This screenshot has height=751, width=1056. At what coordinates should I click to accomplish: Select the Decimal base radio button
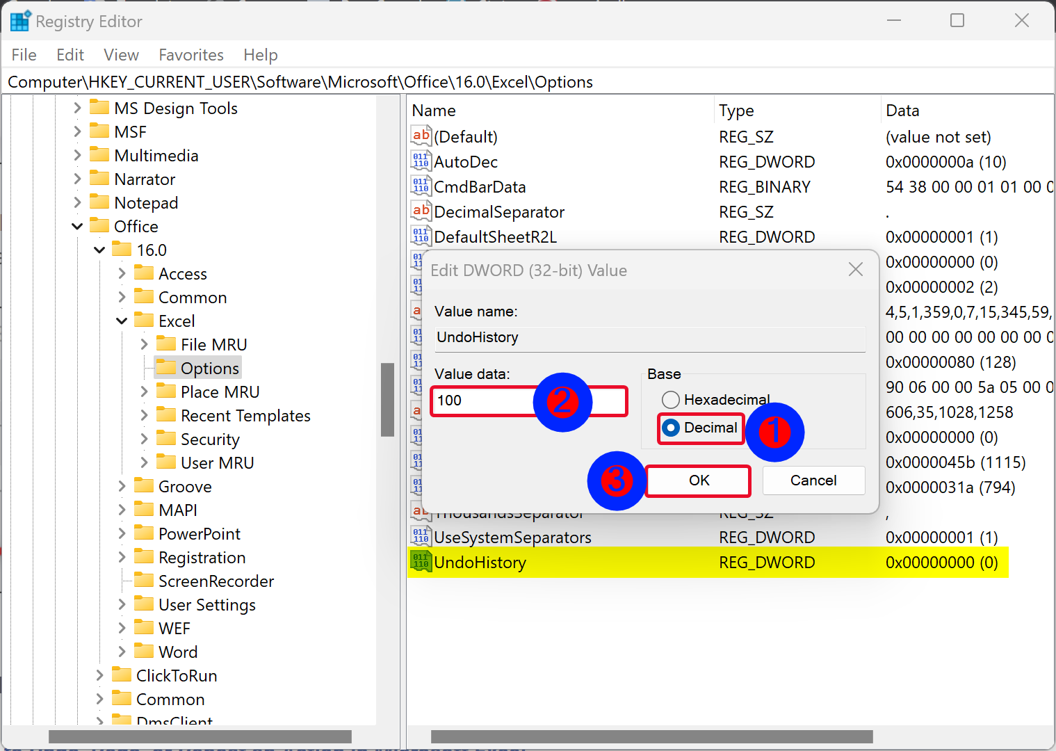tap(671, 428)
